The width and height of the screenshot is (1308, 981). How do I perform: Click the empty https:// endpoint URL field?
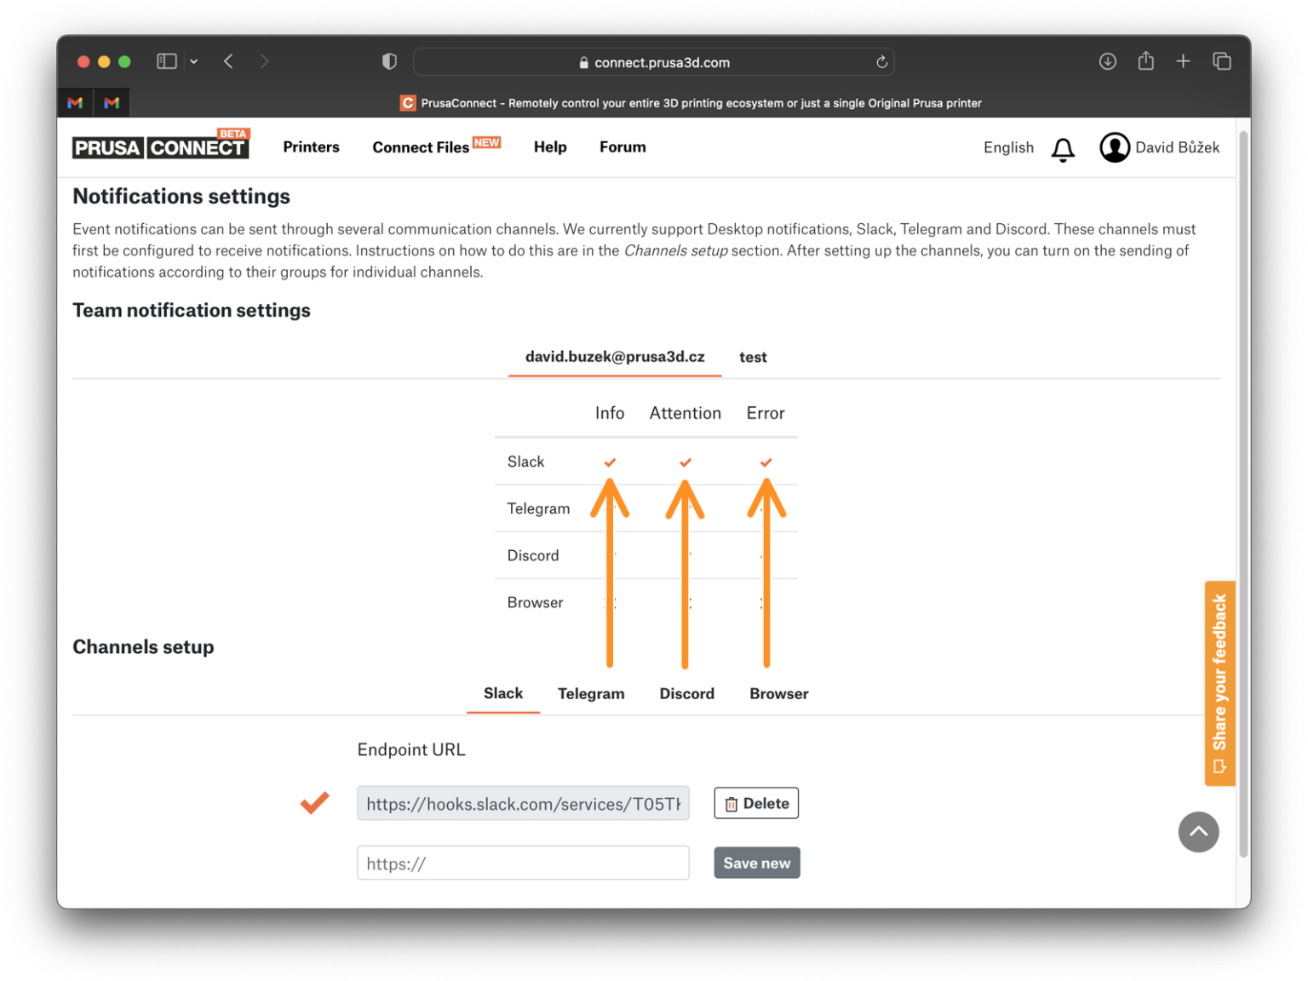pos(523,863)
